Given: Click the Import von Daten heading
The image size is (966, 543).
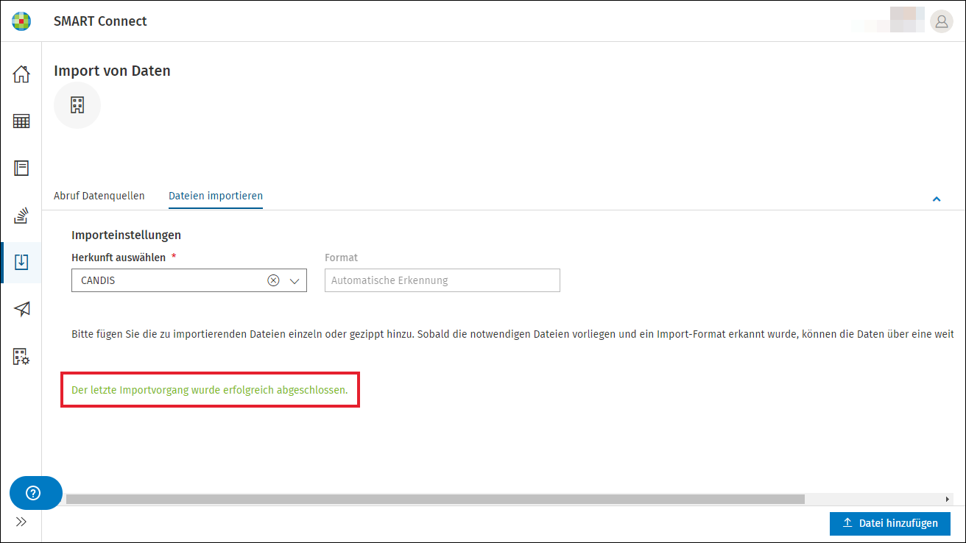Looking at the screenshot, I should click(x=112, y=71).
